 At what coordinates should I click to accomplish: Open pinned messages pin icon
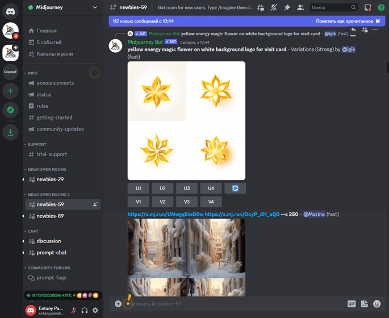click(x=287, y=8)
